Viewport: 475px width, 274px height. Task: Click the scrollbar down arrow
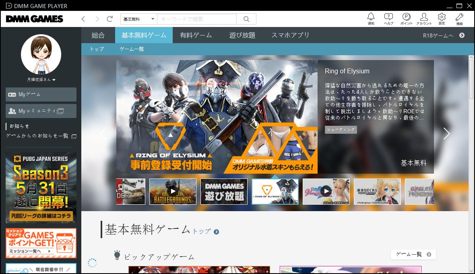coord(471,271)
